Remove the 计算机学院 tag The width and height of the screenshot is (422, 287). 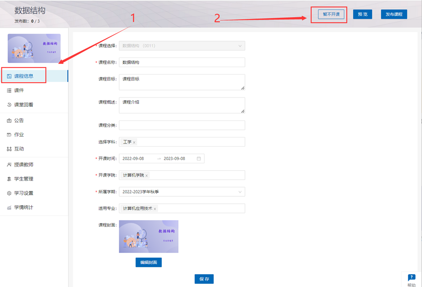point(147,176)
